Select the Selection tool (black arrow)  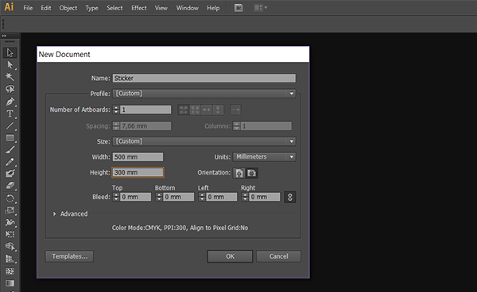pyautogui.click(x=10, y=53)
